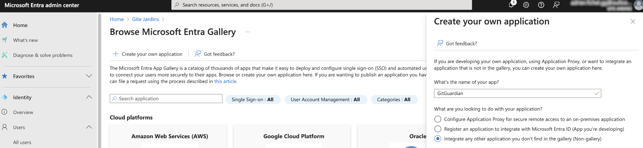This screenshot has width=643, height=148.
Task: Click the Diagnose & solve problems wrench icon
Action: 5,55
